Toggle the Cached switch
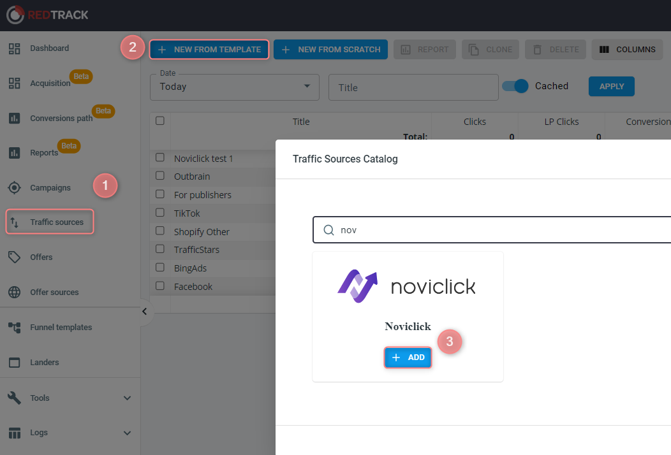 (x=515, y=86)
